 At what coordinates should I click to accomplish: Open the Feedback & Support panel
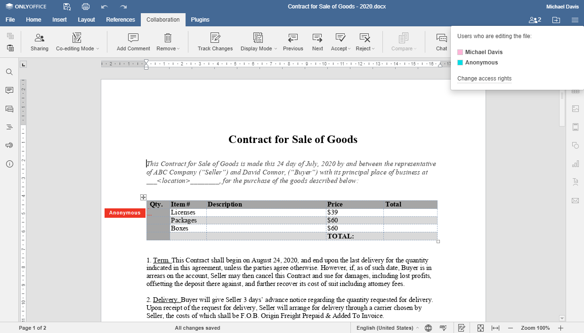tap(9, 145)
